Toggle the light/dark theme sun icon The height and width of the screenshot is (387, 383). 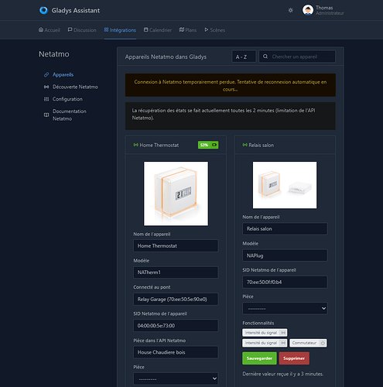[290, 10]
